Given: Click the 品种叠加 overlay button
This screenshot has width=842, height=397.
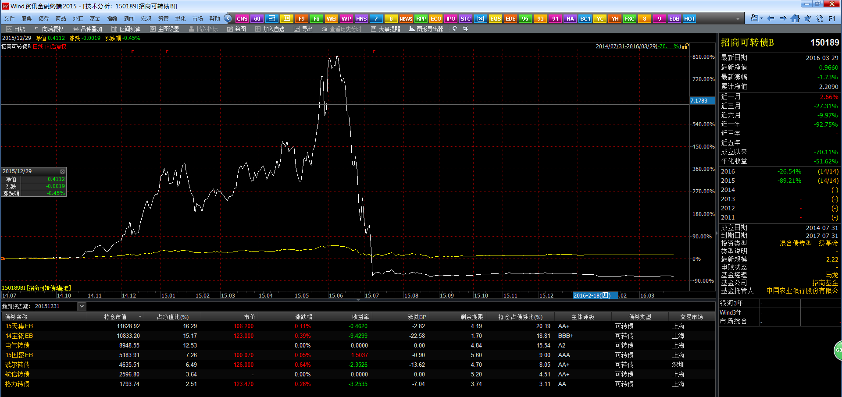Looking at the screenshot, I should (x=88, y=29).
